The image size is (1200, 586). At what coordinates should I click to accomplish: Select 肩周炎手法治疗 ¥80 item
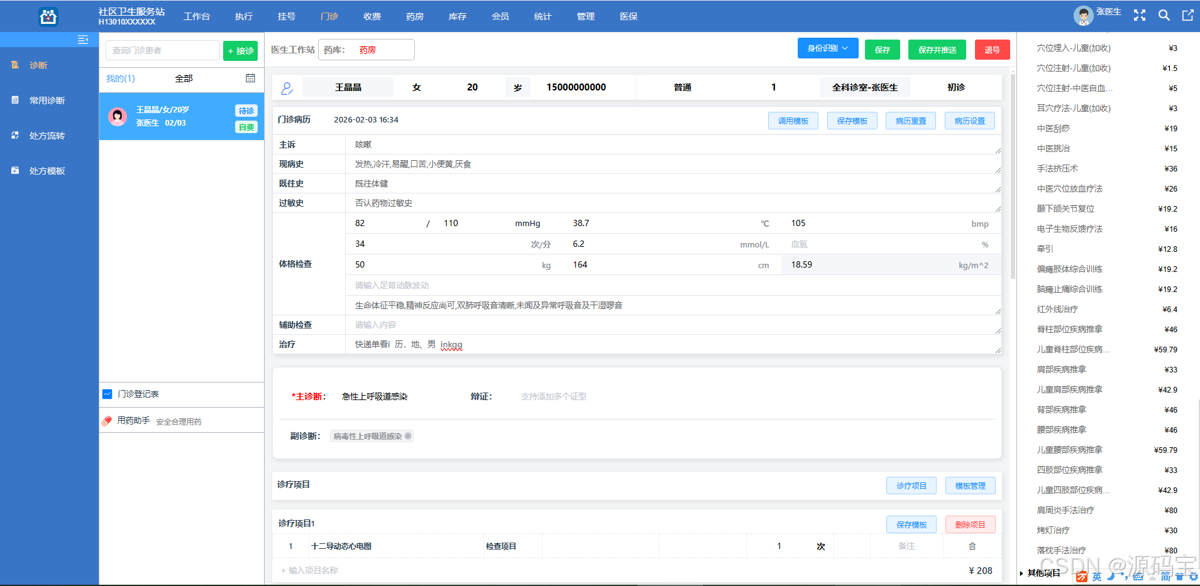tap(1107, 510)
